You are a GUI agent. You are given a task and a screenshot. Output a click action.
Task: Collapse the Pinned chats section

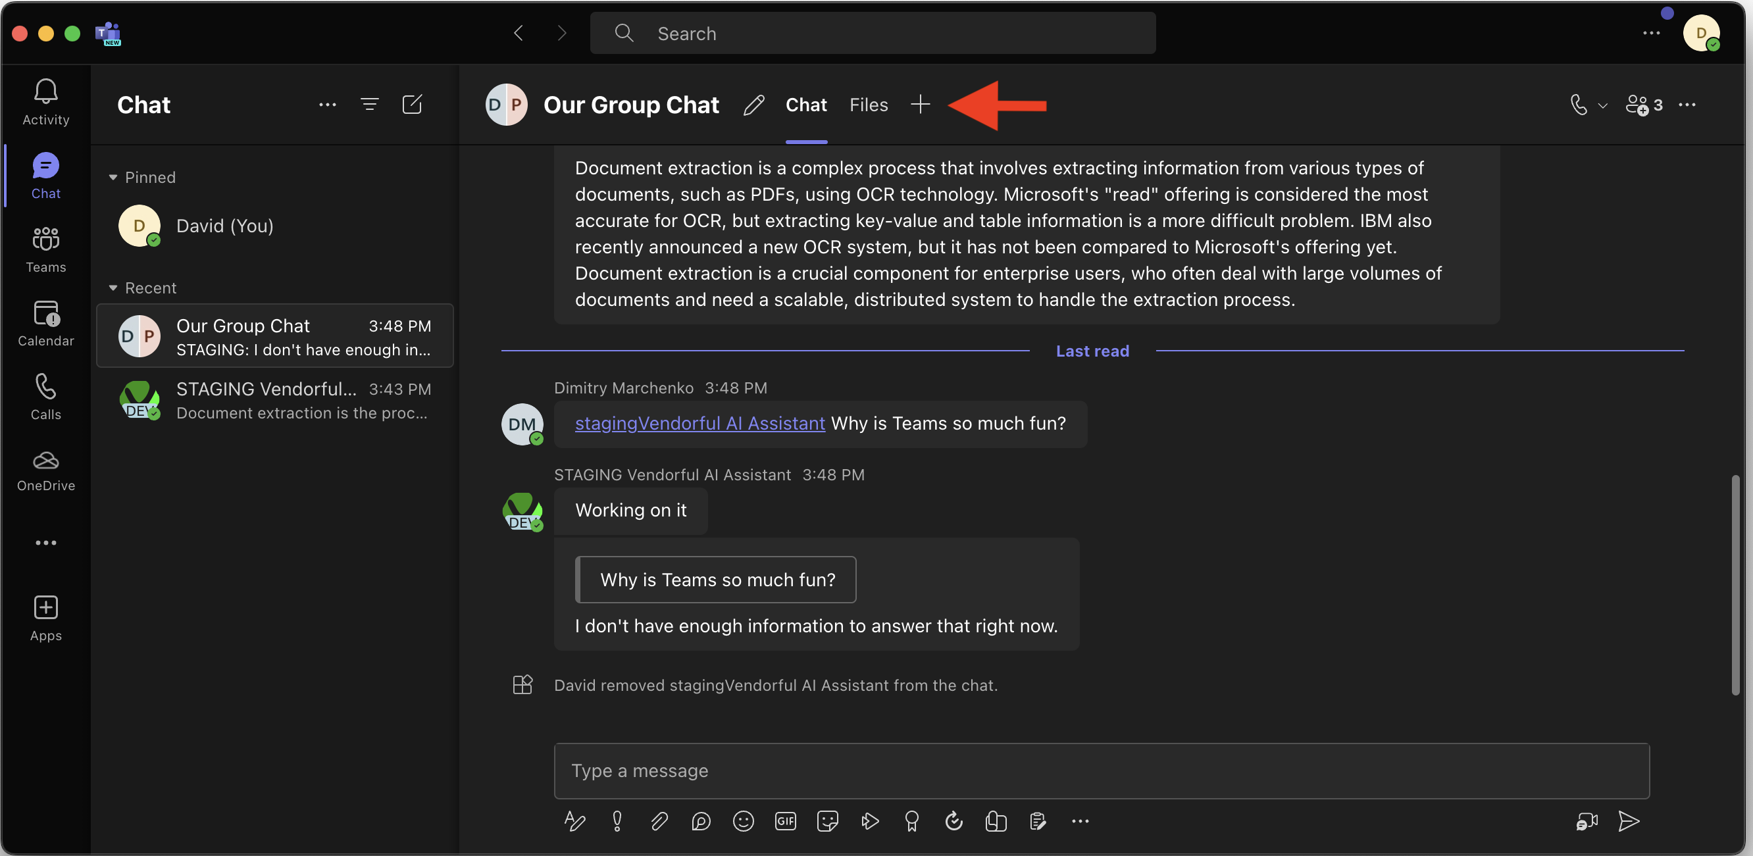[x=113, y=178]
